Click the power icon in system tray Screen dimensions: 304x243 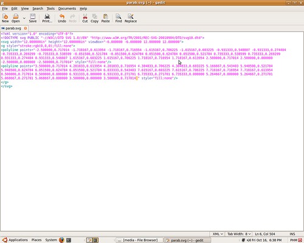(300, 240)
